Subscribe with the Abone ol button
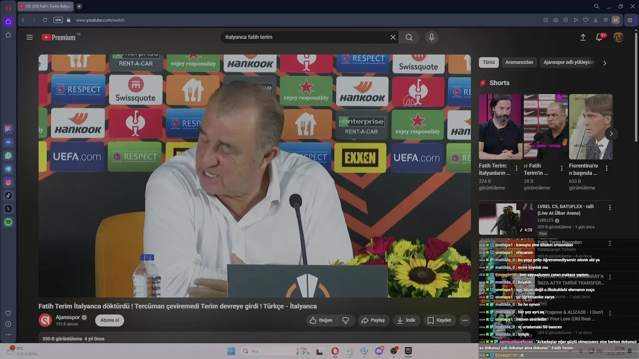The image size is (639, 359). point(110,320)
